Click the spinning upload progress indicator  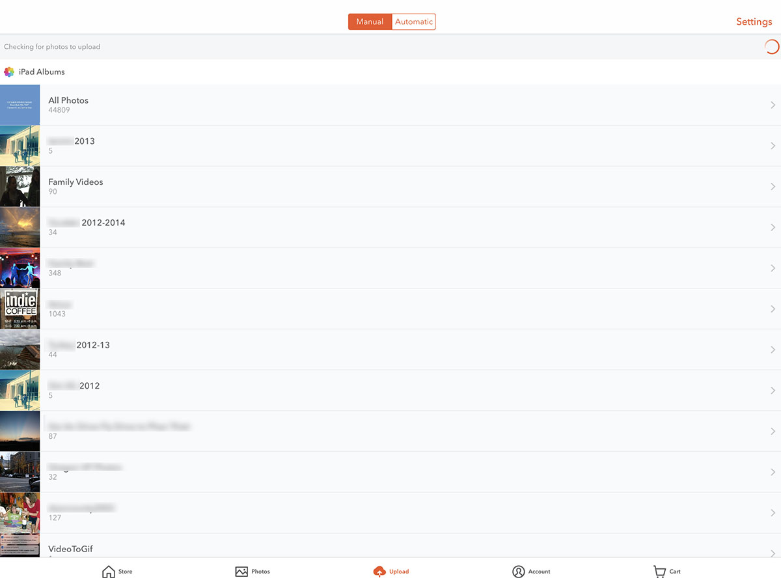click(x=771, y=47)
